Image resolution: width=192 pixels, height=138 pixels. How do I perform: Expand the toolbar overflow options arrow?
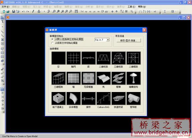tap(180, 12)
